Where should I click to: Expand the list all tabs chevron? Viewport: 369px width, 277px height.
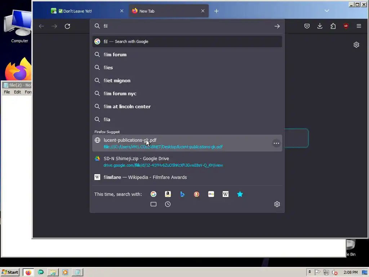(x=326, y=10)
